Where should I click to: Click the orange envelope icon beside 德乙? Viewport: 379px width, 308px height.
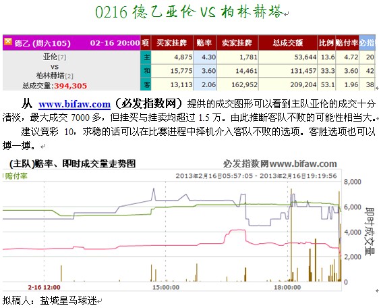click(x=7, y=42)
